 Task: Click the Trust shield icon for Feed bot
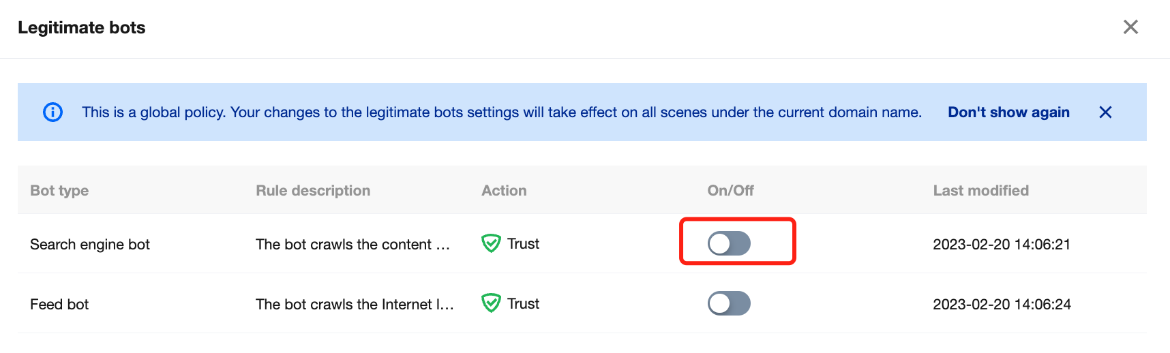point(491,303)
